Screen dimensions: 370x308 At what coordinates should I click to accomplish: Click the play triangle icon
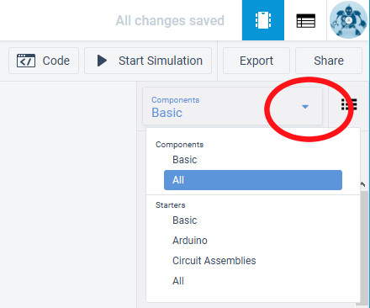pyautogui.click(x=102, y=61)
